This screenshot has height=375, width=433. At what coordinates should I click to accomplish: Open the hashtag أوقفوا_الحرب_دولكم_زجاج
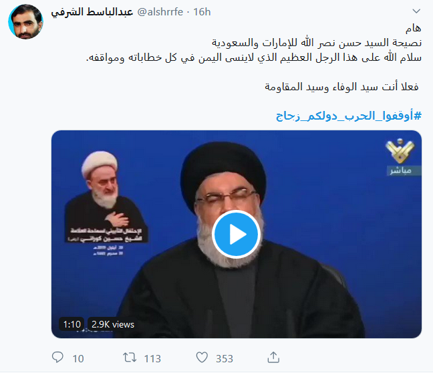[349, 116]
